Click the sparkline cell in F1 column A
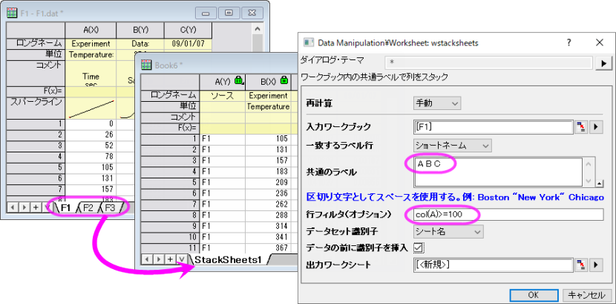 [x=91, y=109]
